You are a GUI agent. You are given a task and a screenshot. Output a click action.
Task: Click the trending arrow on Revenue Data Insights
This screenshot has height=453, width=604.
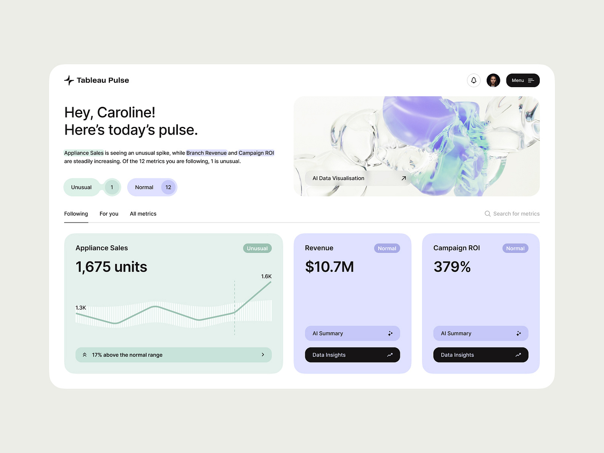pos(390,355)
